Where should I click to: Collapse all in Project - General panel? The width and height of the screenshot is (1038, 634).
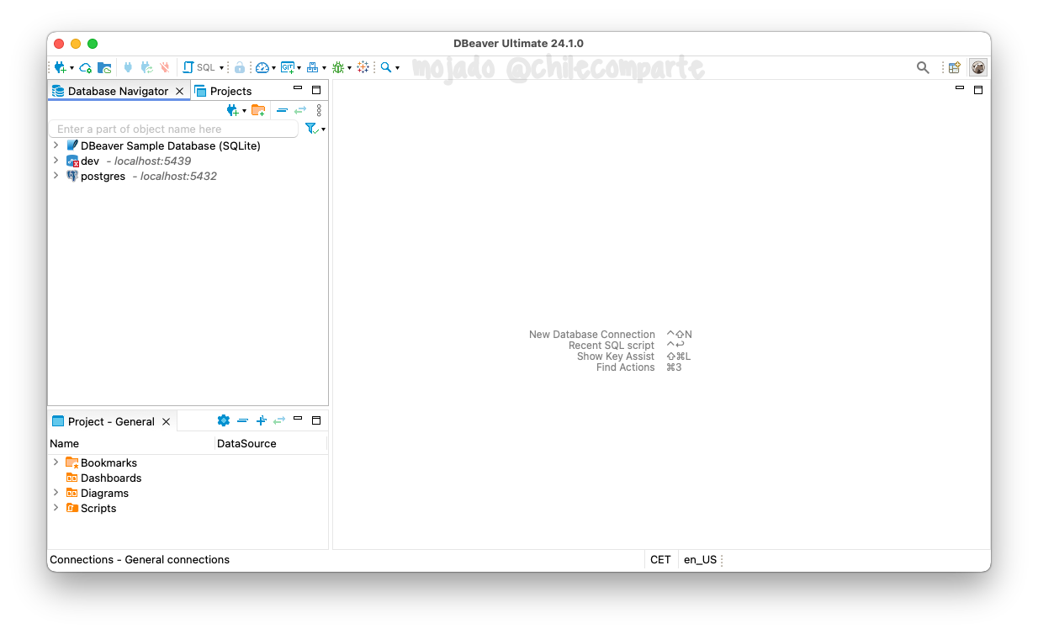(x=242, y=420)
